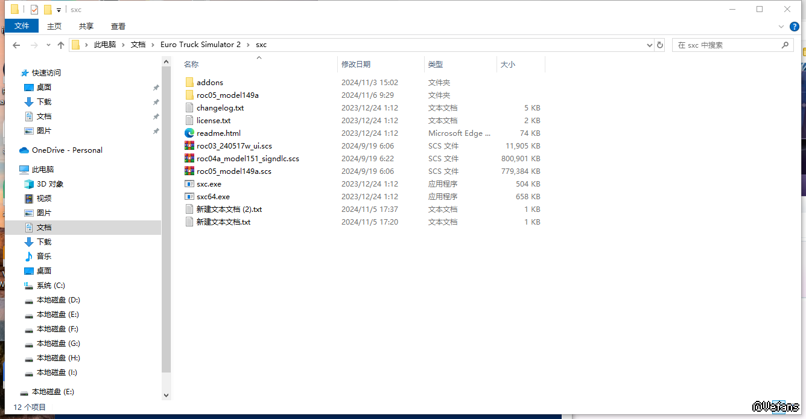Open 本地磁盘 (D:) drive
This screenshot has width=806, height=419.
(x=58, y=299)
